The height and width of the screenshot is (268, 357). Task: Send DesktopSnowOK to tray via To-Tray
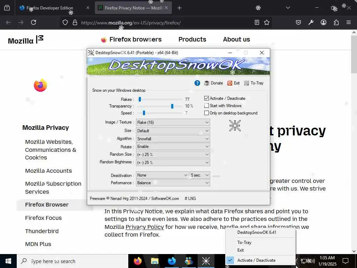point(254,83)
